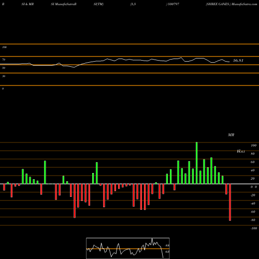Click the RSI axis label 100
This screenshot has height=259, width=259.
point(4,47)
